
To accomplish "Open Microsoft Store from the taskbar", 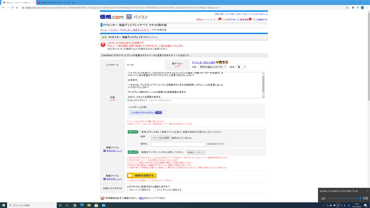I will pos(96,205).
